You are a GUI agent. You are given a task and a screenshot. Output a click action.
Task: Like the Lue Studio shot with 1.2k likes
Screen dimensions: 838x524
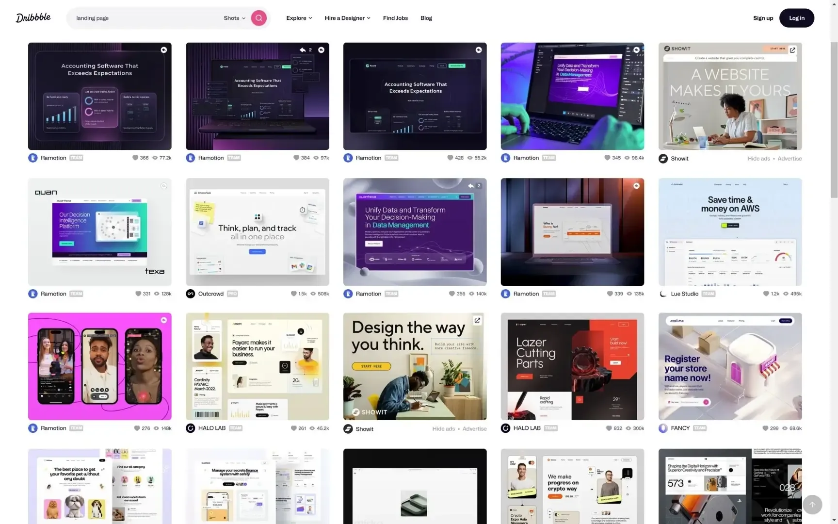[x=766, y=294]
